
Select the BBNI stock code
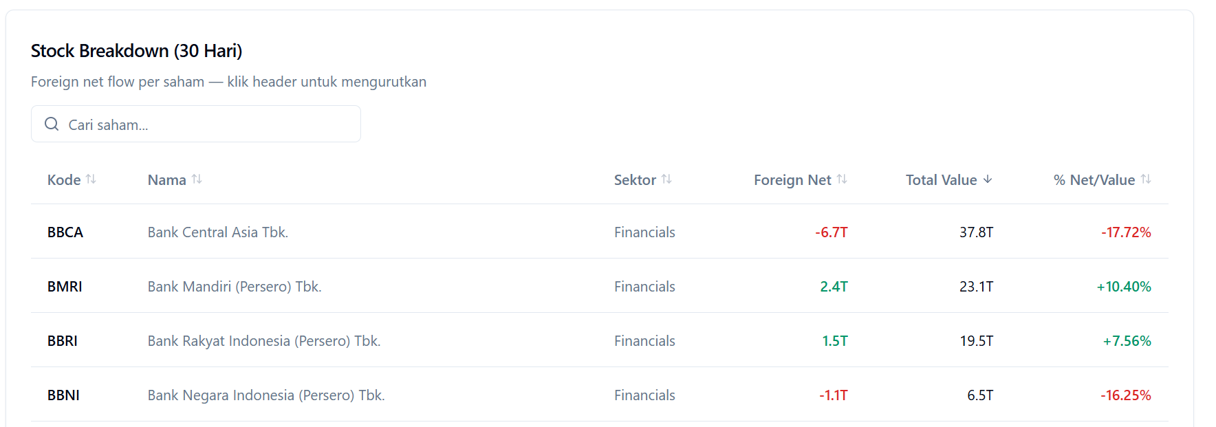coord(63,395)
